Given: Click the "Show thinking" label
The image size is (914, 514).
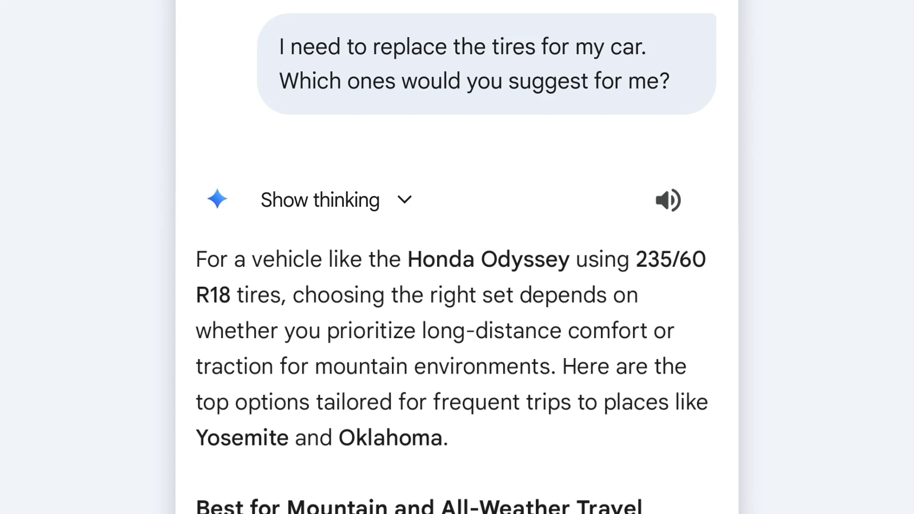Looking at the screenshot, I should (x=320, y=200).
